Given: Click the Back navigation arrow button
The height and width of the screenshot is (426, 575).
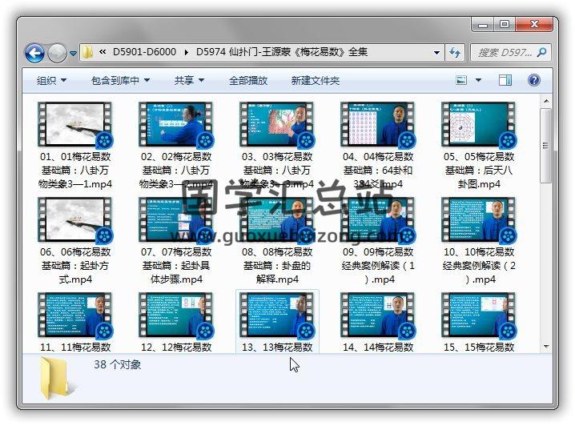Looking at the screenshot, I should pyautogui.click(x=34, y=53).
